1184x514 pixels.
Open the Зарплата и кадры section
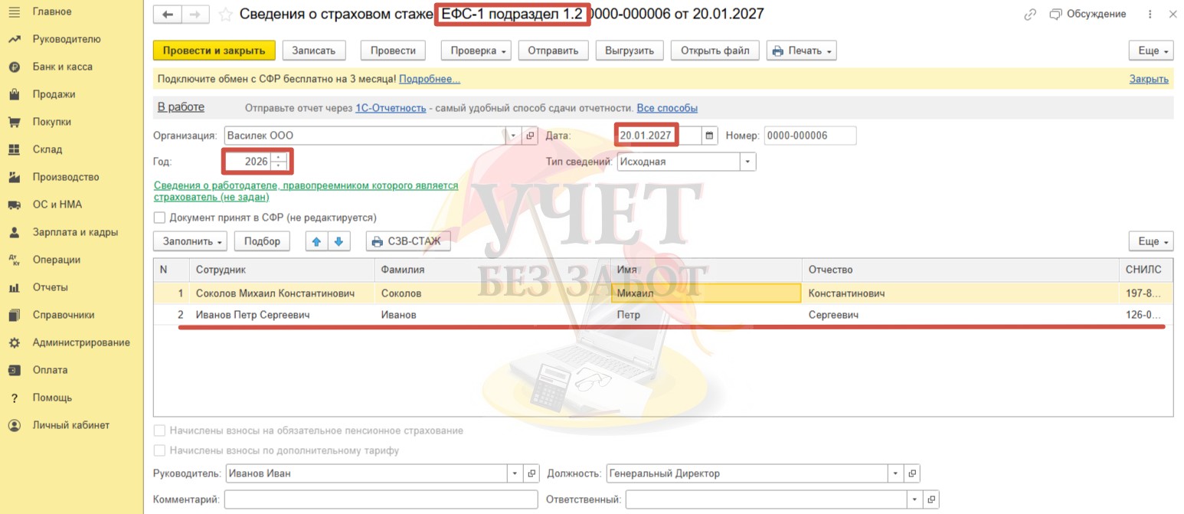coord(75,232)
